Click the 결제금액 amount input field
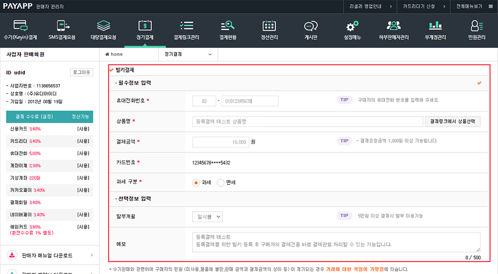 (220, 142)
